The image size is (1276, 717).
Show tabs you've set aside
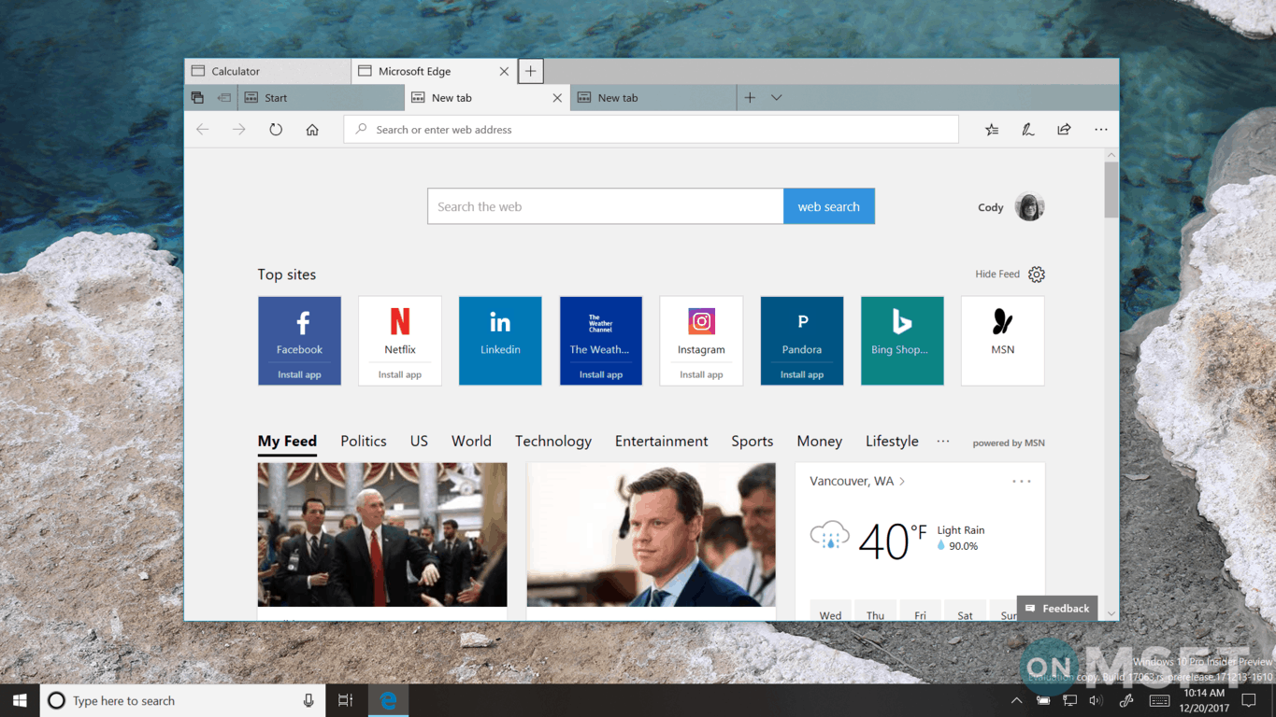(x=197, y=97)
